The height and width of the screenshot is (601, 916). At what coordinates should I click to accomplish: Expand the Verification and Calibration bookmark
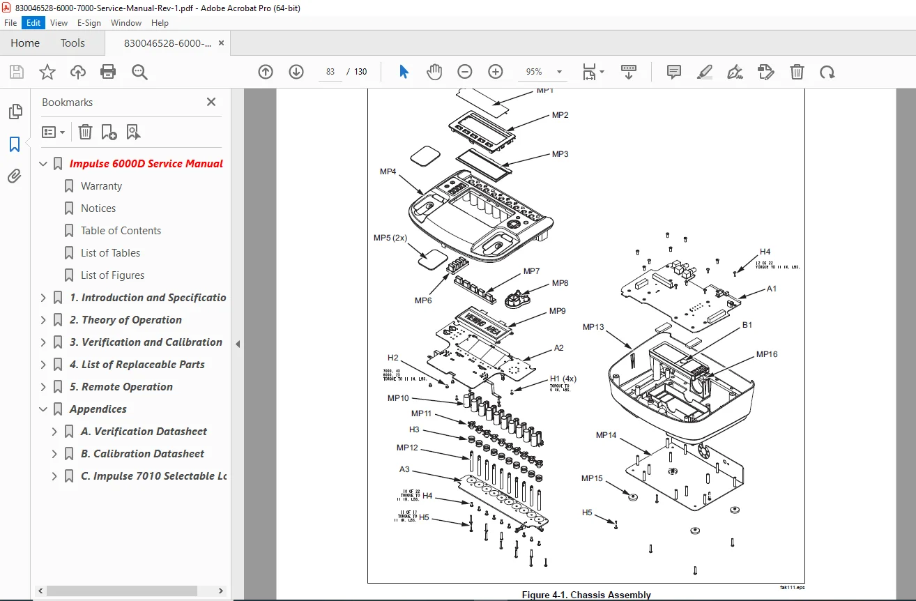point(43,342)
